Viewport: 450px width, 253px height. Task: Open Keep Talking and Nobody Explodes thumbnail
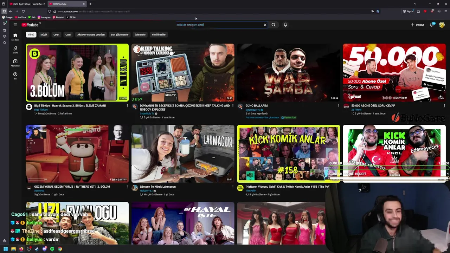tap(183, 72)
